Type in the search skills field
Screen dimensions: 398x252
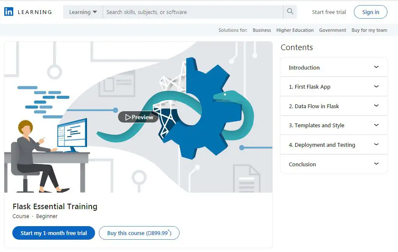(193, 12)
